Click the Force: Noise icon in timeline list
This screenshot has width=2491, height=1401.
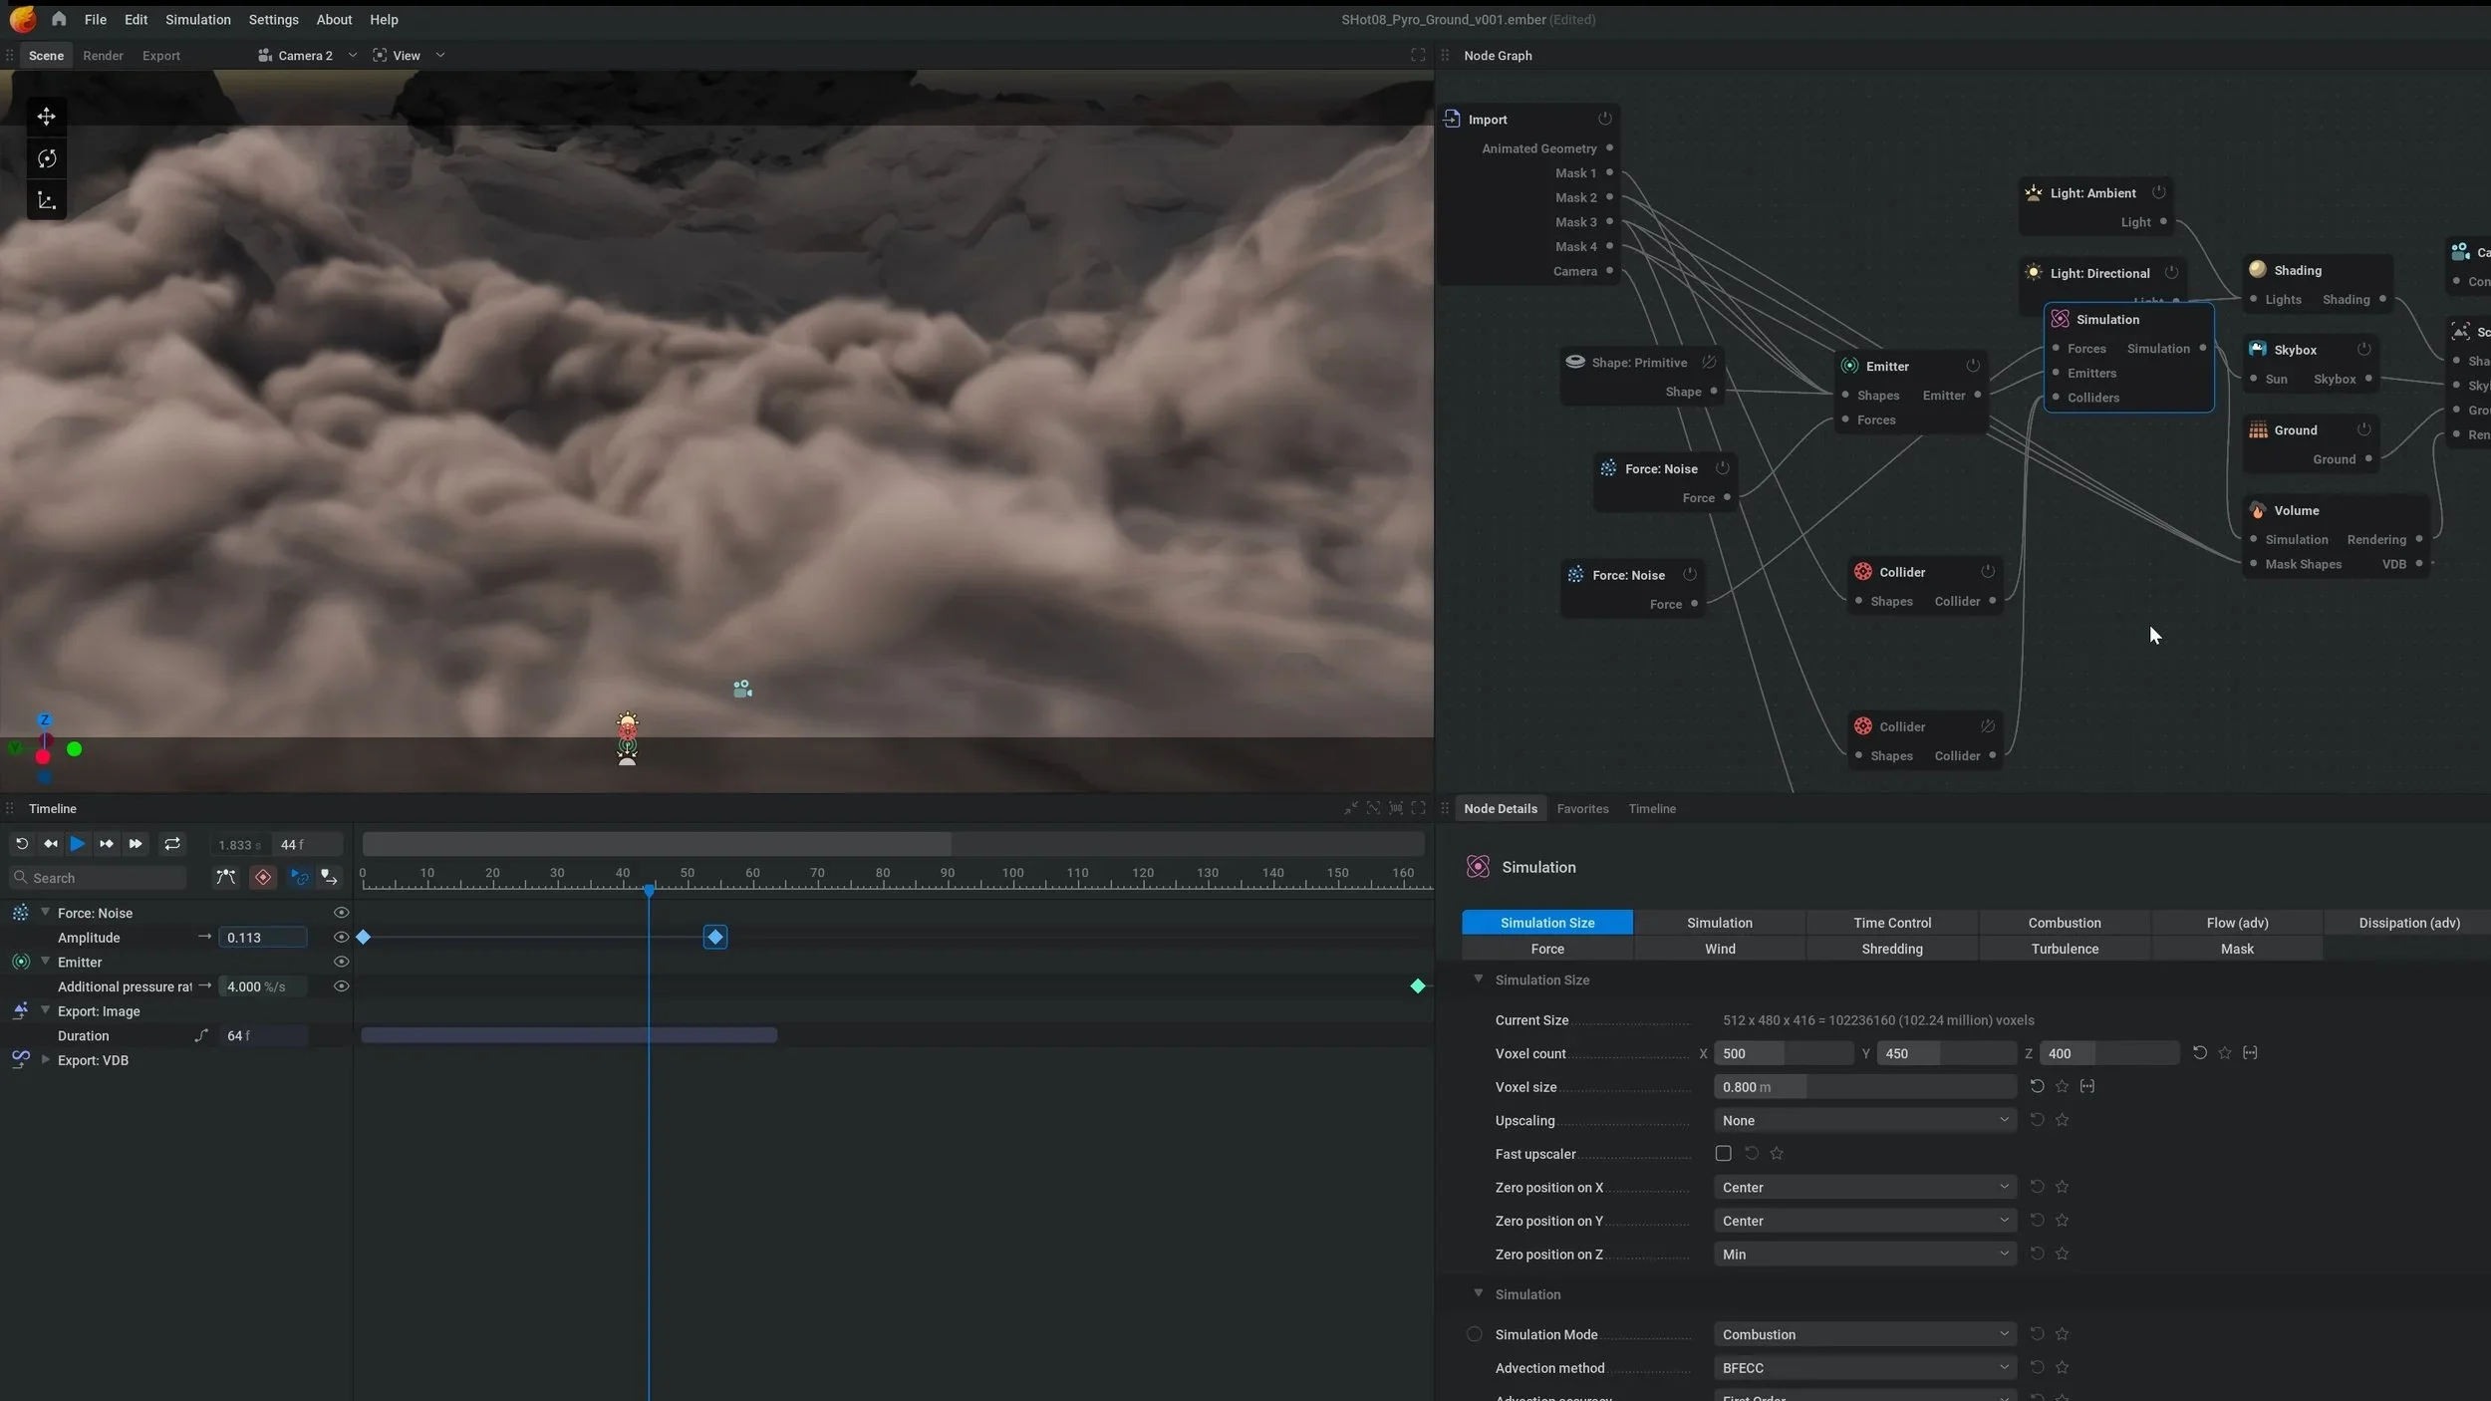click(20, 913)
